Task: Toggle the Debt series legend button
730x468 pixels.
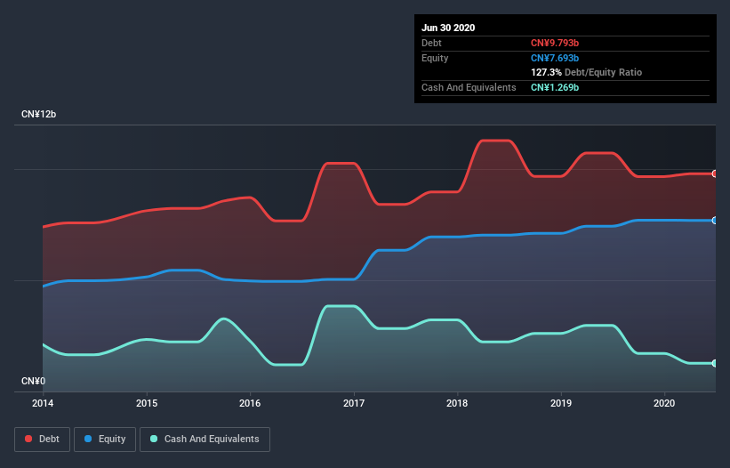Action: pyautogui.click(x=42, y=440)
